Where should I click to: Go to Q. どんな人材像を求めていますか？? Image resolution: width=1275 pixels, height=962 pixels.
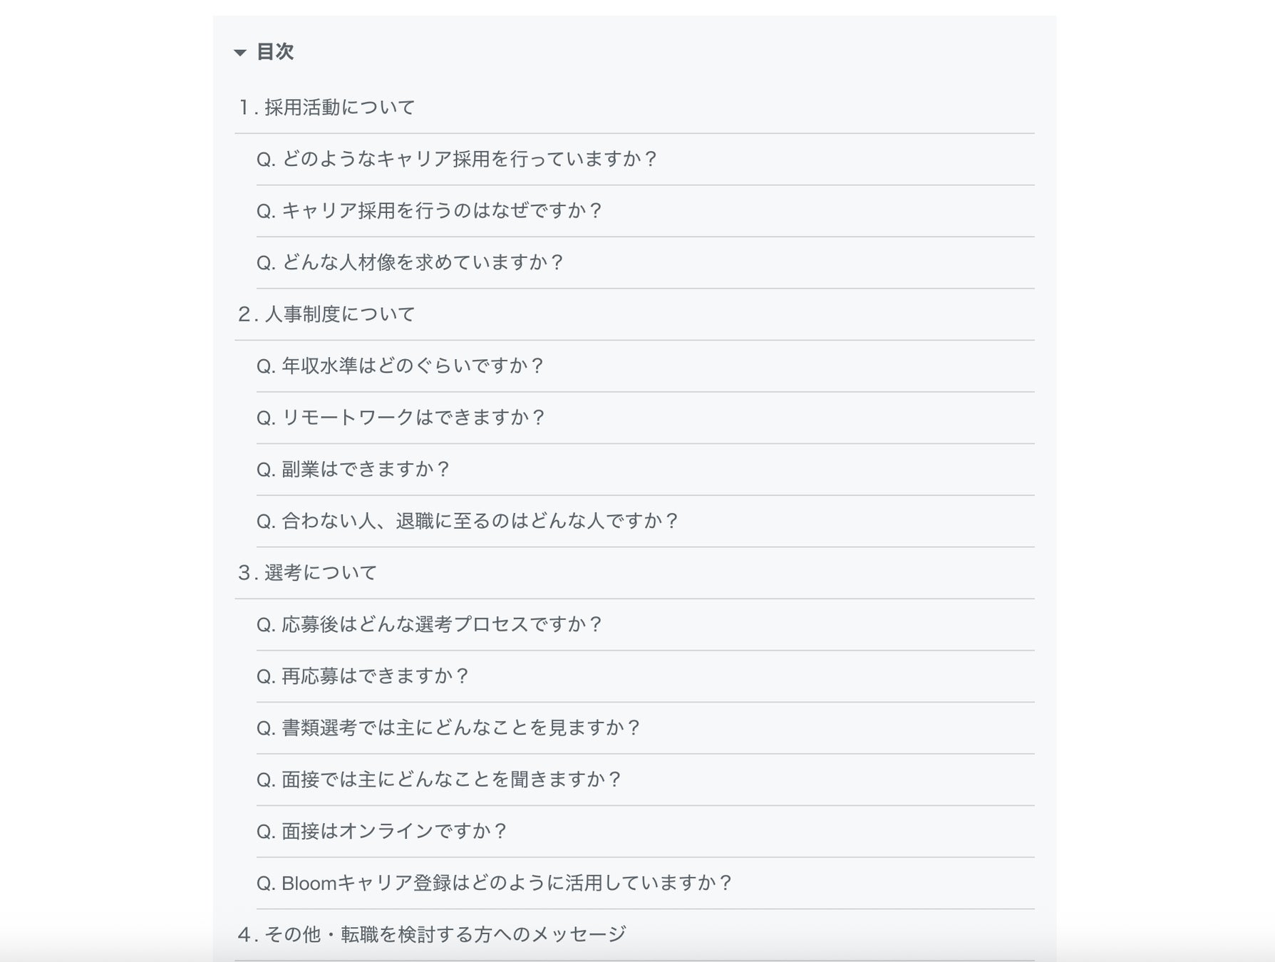411,263
